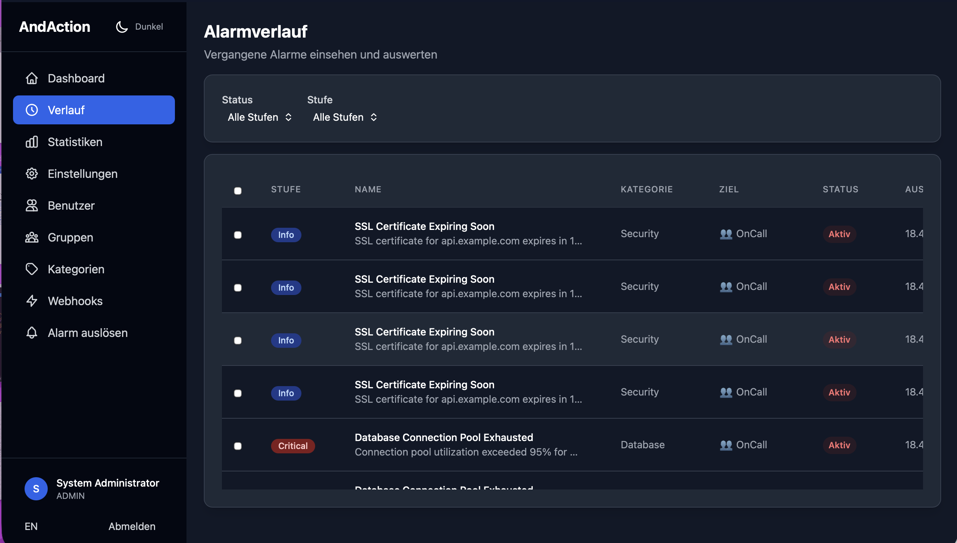Click the Webhooks lightning bolt icon
Screen dimensions: 957x543
pyautogui.click(x=32, y=301)
